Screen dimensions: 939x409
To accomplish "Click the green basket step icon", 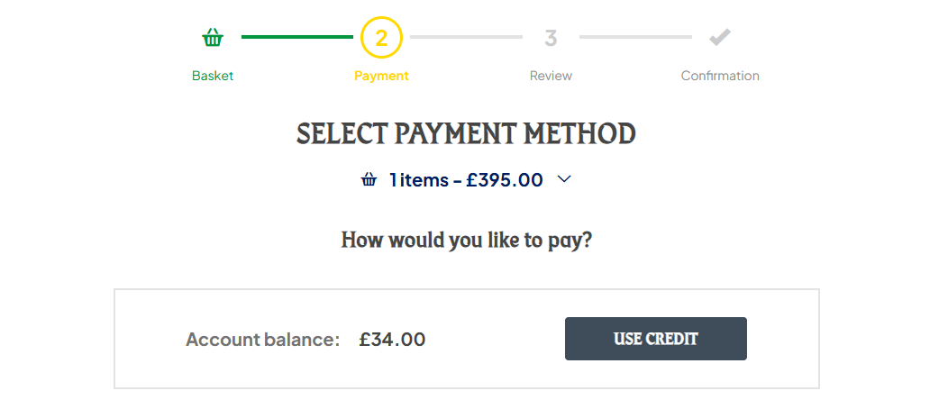I will point(213,38).
